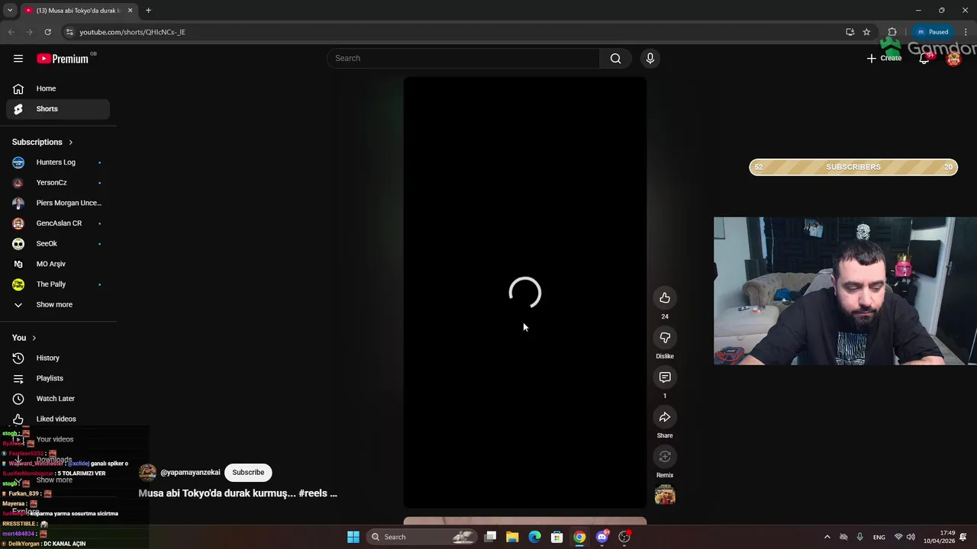This screenshot has height=549, width=977.
Task: Open the MO Arşiv channel
Action: tap(58, 264)
